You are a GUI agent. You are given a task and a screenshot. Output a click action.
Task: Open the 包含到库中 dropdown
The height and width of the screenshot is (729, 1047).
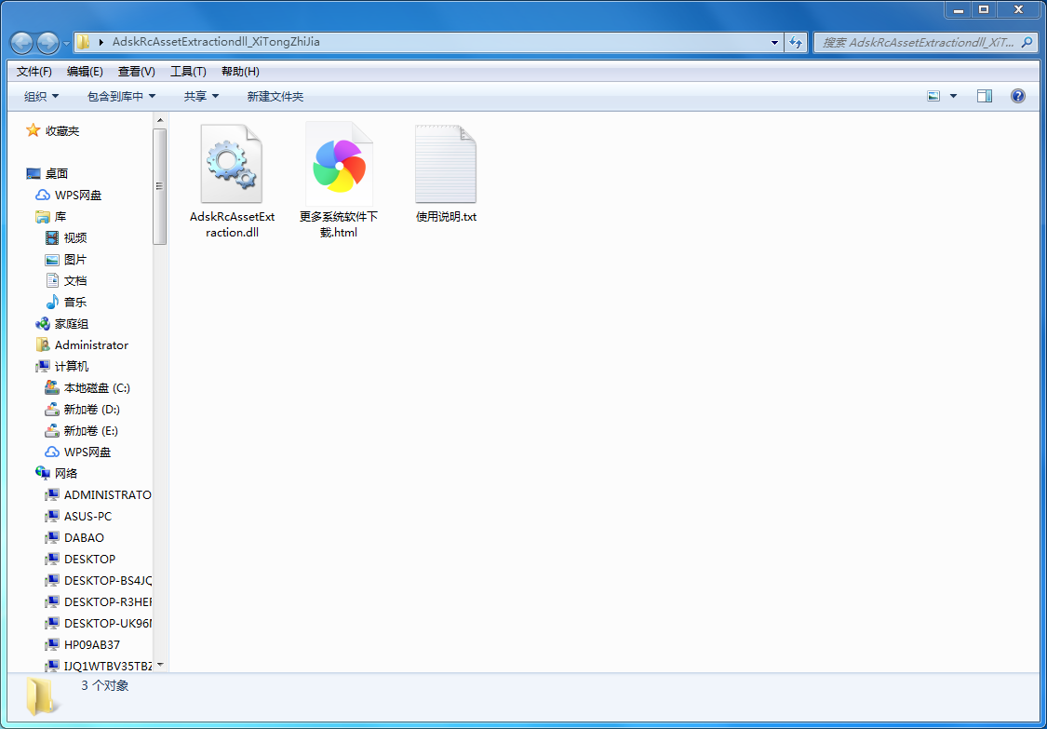click(x=122, y=96)
